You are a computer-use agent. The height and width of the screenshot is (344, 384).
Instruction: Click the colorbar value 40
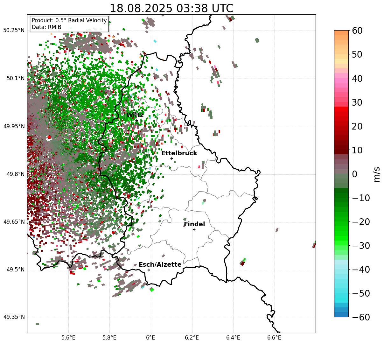[357, 78]
